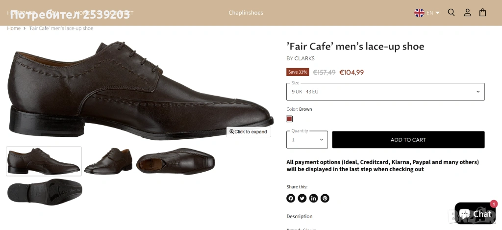Open the Shopify Chat widget
The height and width of the screenshot is (230, 502).
click(x=475, y=213)
